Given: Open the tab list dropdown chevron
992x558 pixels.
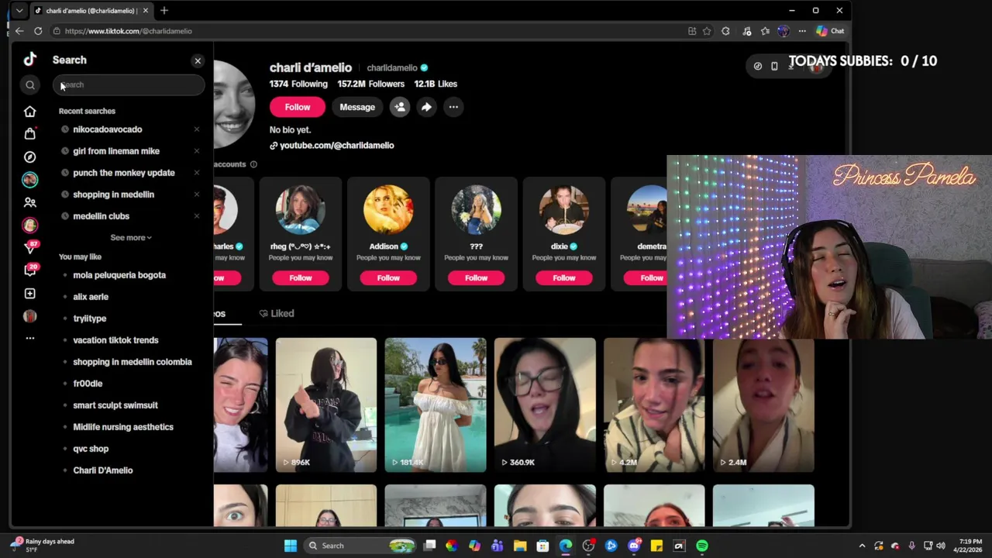Looking at the screenshot, I should pyautogui.click(x=19, y=11).
